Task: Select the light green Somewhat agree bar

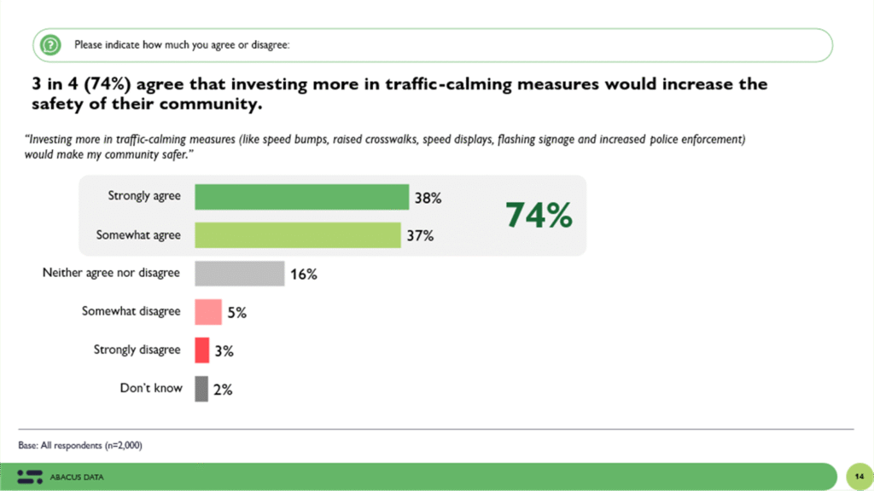Action: pyautogui.click(x=297, y=234)
